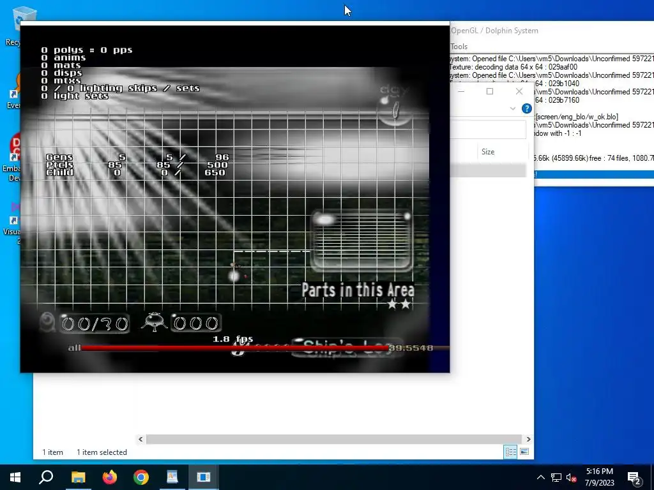Click the onion ship icon in game HUD
The width and height of the screenshot is (654, 490).
pos(155,322)
